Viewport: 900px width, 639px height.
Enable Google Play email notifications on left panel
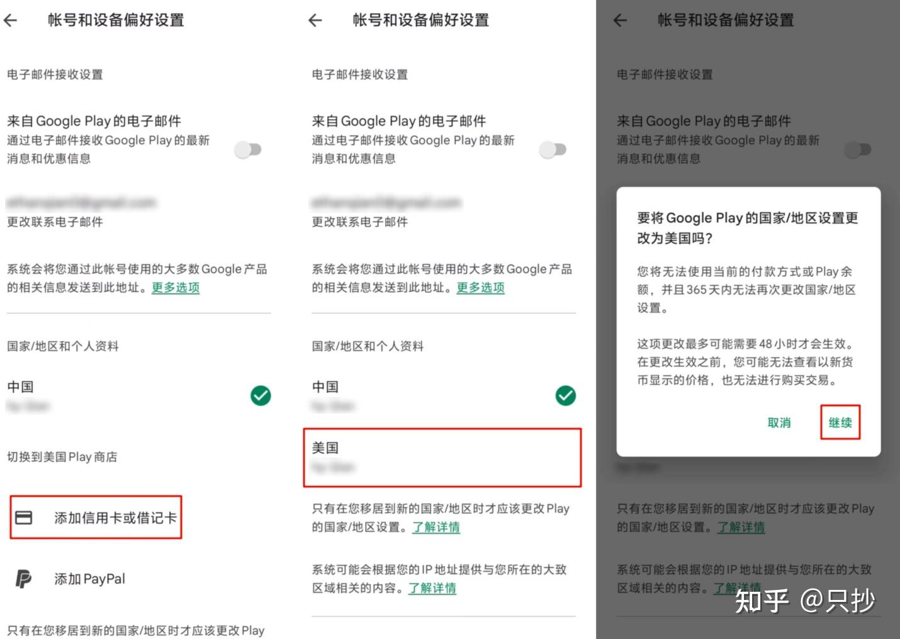click(248, 149)
